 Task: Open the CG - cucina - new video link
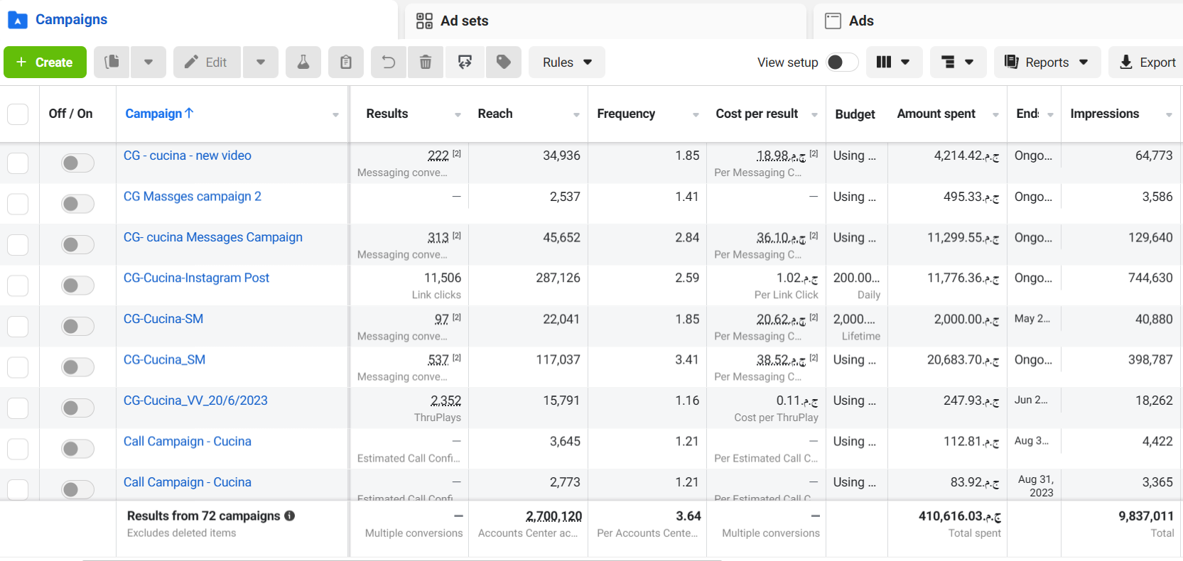tap(188, 156)
